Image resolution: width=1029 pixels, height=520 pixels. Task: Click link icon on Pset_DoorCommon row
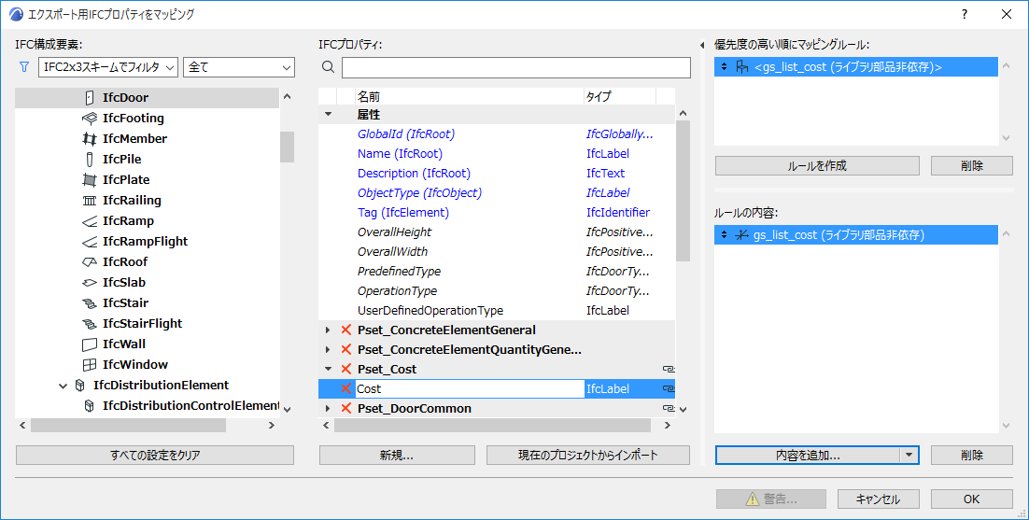pyautogui.click(x=669, y=409)
